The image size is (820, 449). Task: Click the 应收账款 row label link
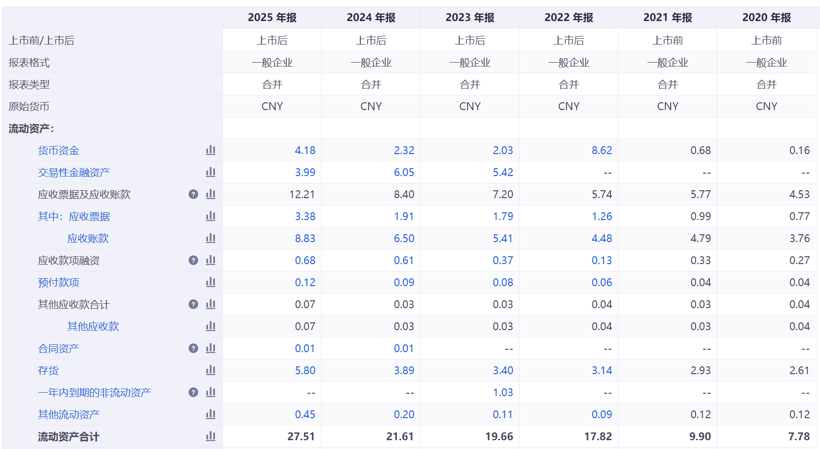pyautogui.click(x=88, y=239)
